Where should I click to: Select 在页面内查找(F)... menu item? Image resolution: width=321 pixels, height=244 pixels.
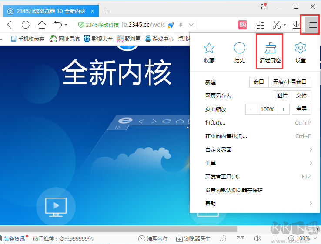255,136
